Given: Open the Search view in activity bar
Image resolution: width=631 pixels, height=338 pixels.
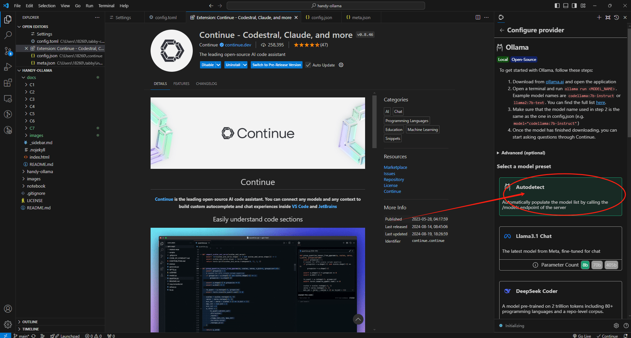Looking at the screenshot, I should pyautogui.click(x=8, y=35).
